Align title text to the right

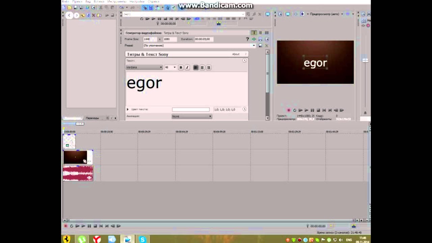click(x=209, y=67)
